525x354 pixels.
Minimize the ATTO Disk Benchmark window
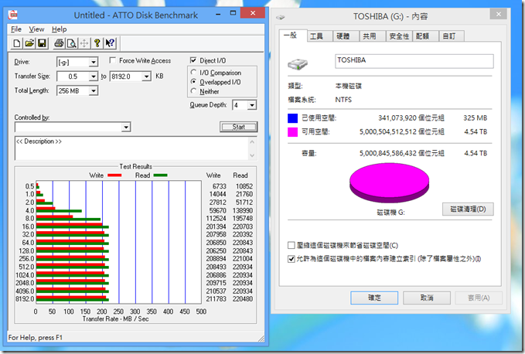point(218,14)
